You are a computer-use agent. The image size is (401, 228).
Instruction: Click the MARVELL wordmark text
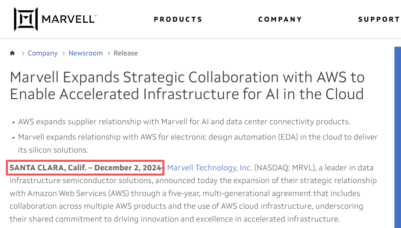69,19
